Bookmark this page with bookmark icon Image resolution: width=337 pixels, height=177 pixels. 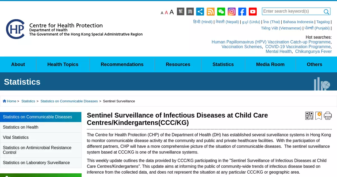[318, 116]
